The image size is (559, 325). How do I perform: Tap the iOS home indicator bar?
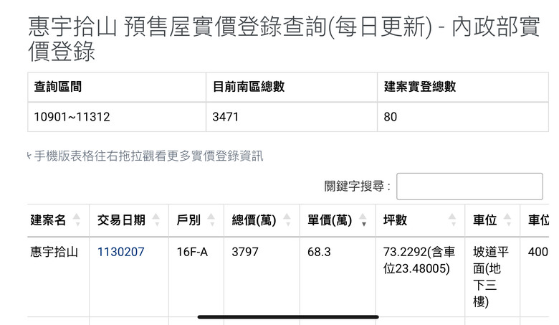pyautogui.click(x=288, y=317)
